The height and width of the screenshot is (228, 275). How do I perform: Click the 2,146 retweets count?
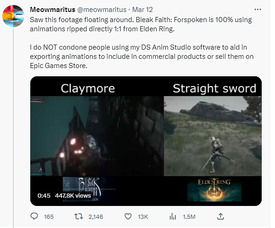click(96, 217)
